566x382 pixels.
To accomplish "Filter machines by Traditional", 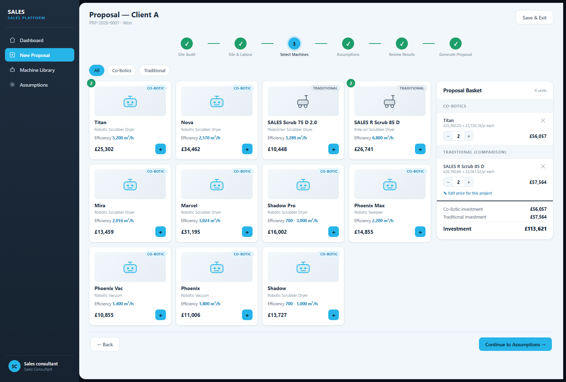I will coord(155,70).
